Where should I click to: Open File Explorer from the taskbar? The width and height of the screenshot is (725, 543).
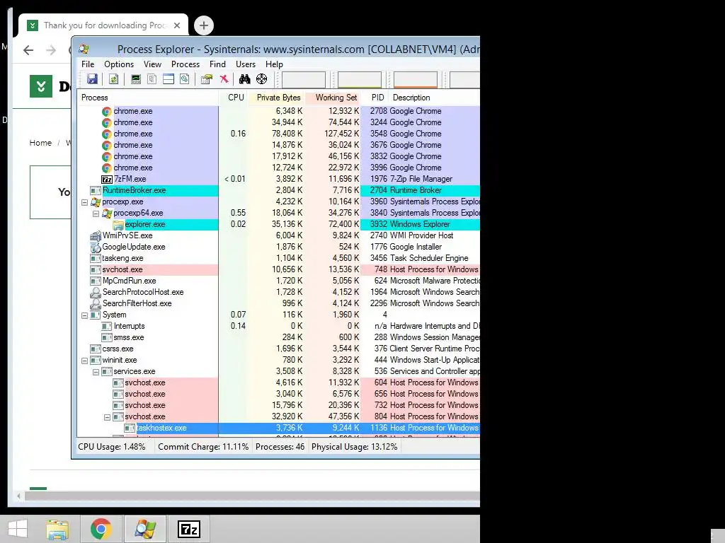click(57, 529)
